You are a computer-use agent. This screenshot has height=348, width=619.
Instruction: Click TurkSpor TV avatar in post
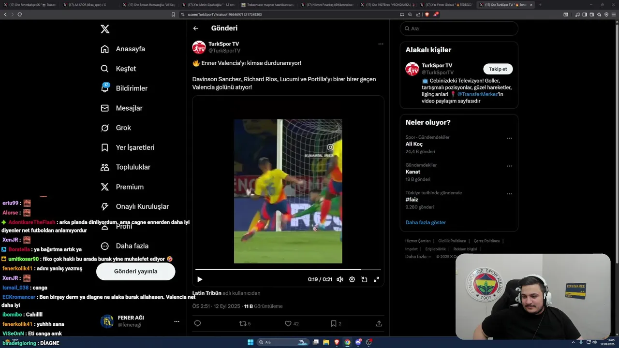click(199, 47)
